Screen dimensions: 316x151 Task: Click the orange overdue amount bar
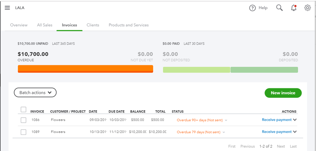point(85,69)
